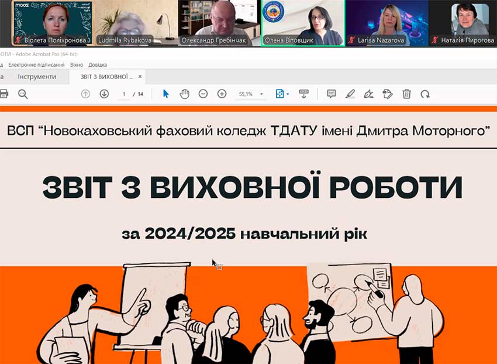Open the 55,1% zoom level dropdown
The width and height of the screenshot is (497, 364).
(x=261, y=94)
